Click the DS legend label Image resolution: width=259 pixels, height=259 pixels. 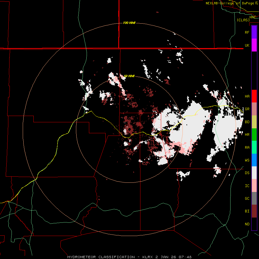click(x=247, y=173)
